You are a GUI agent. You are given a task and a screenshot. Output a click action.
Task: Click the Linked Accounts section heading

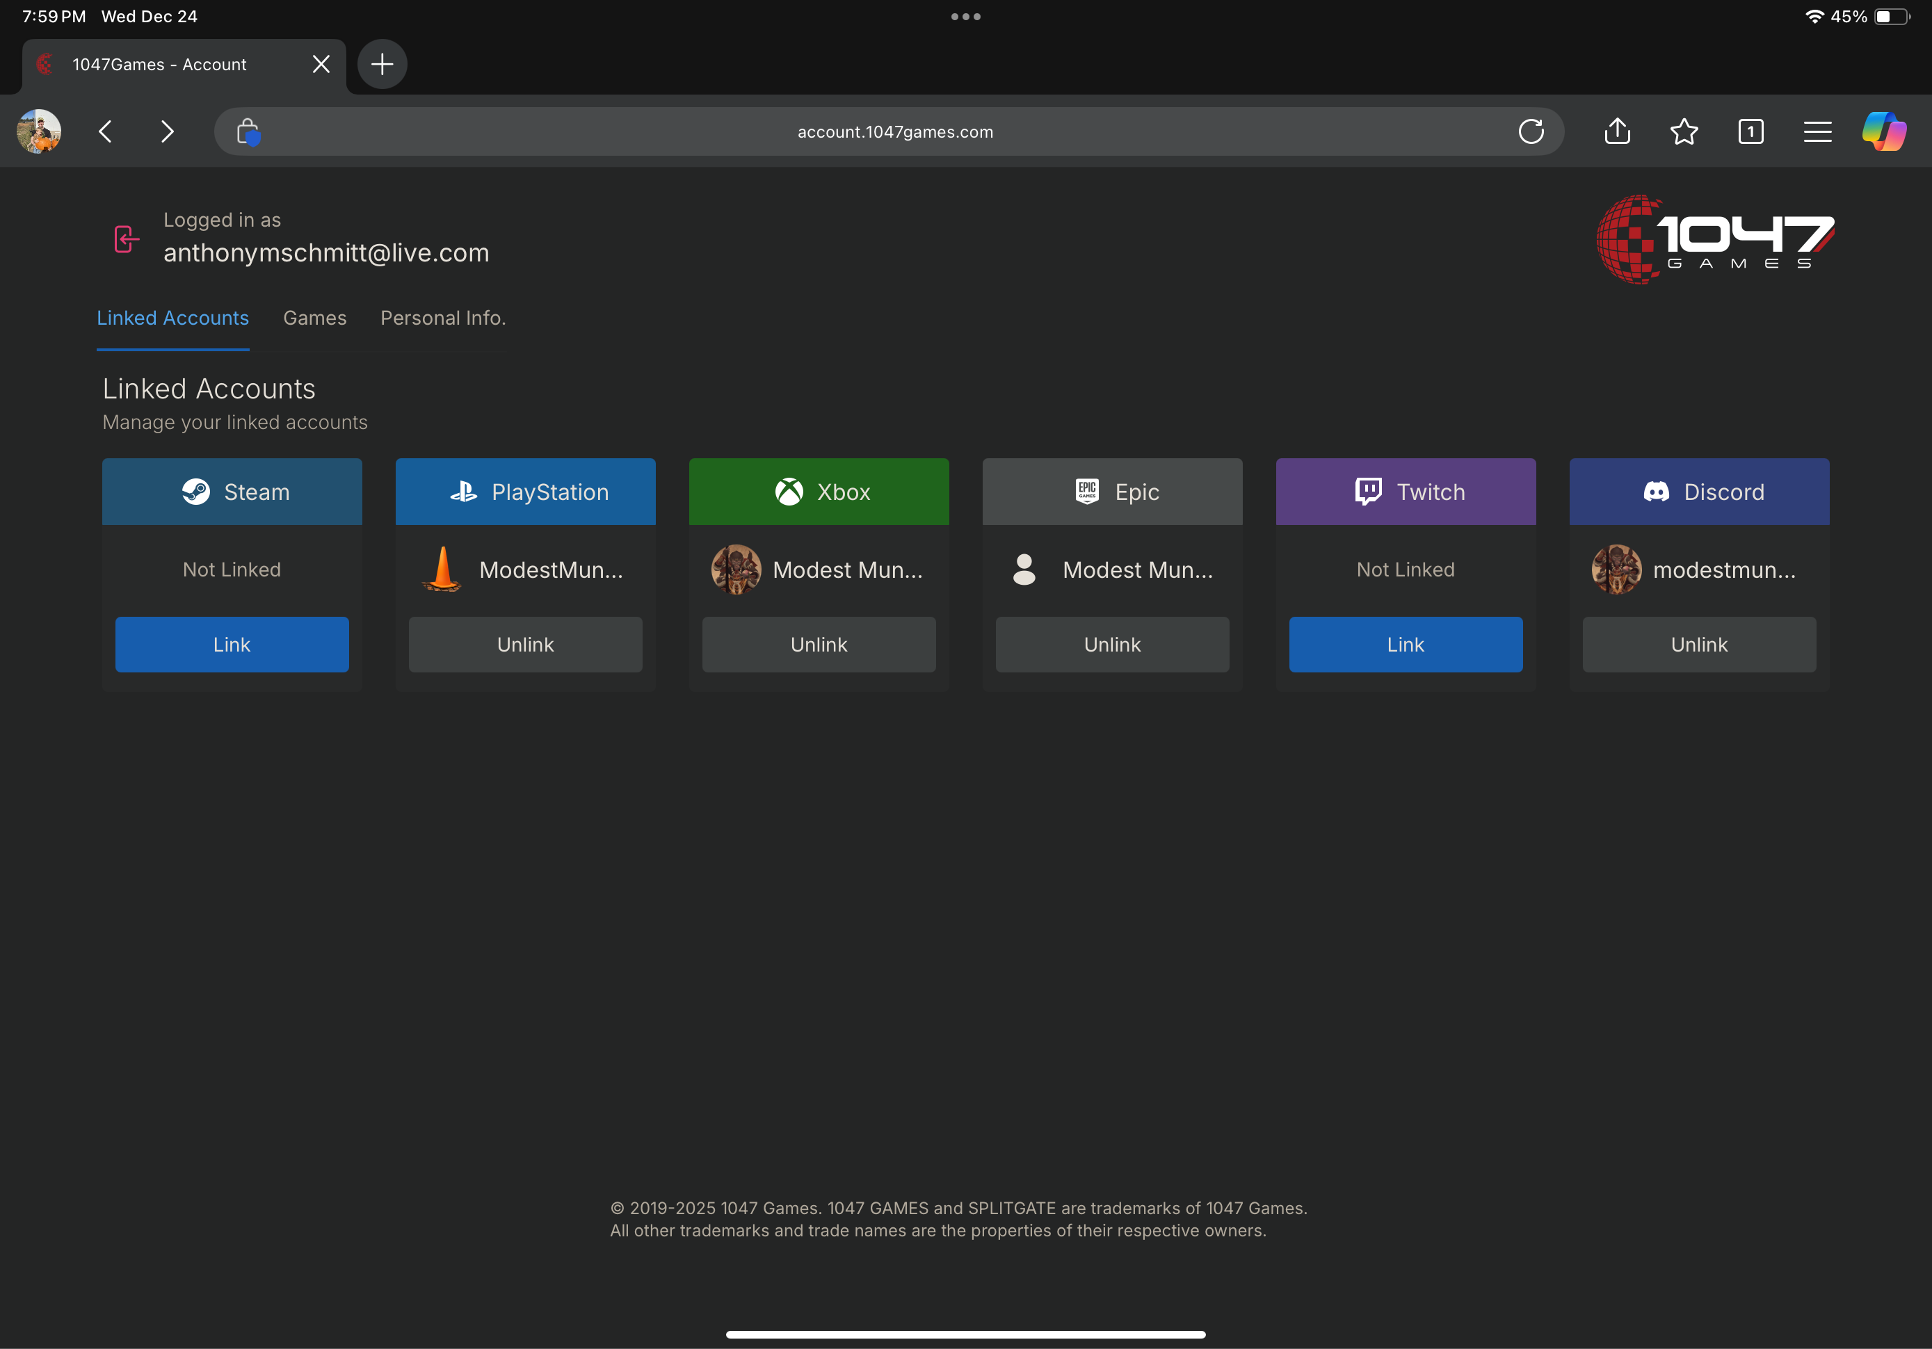(209, 389)
